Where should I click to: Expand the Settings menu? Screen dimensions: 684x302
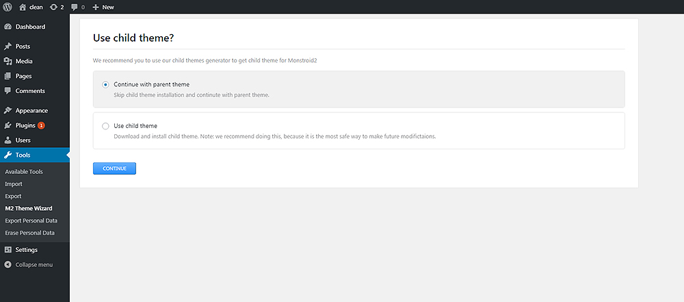pyautogui.click(x=26, y=250)
